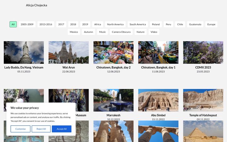227x142 pixels.
Task: Filter by Poland tag
Action: tap(156, 24)
